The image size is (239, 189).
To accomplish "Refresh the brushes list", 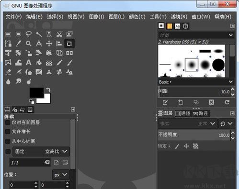I will 227,102.
